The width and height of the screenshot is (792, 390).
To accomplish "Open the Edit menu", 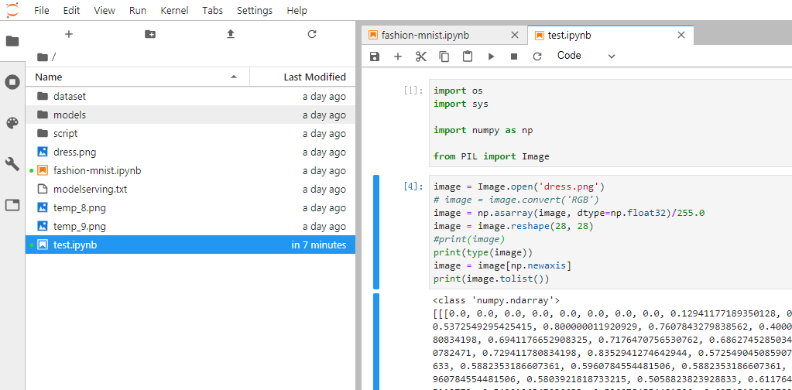I will [x=71, y=10].
